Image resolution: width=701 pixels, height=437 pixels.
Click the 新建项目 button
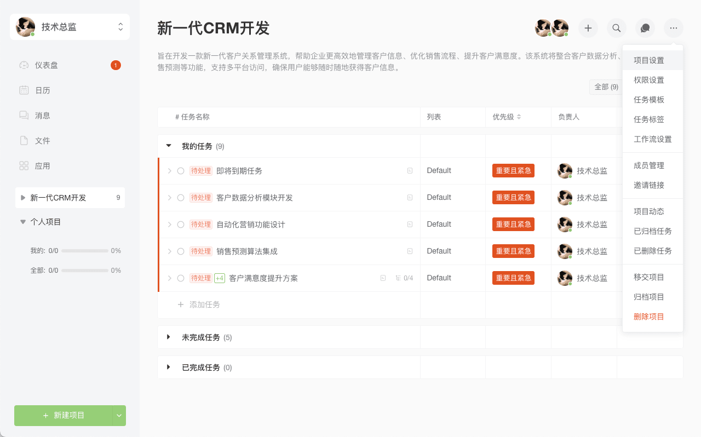click(64, 416)
